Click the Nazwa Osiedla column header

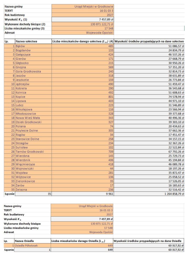pos(33,241)
